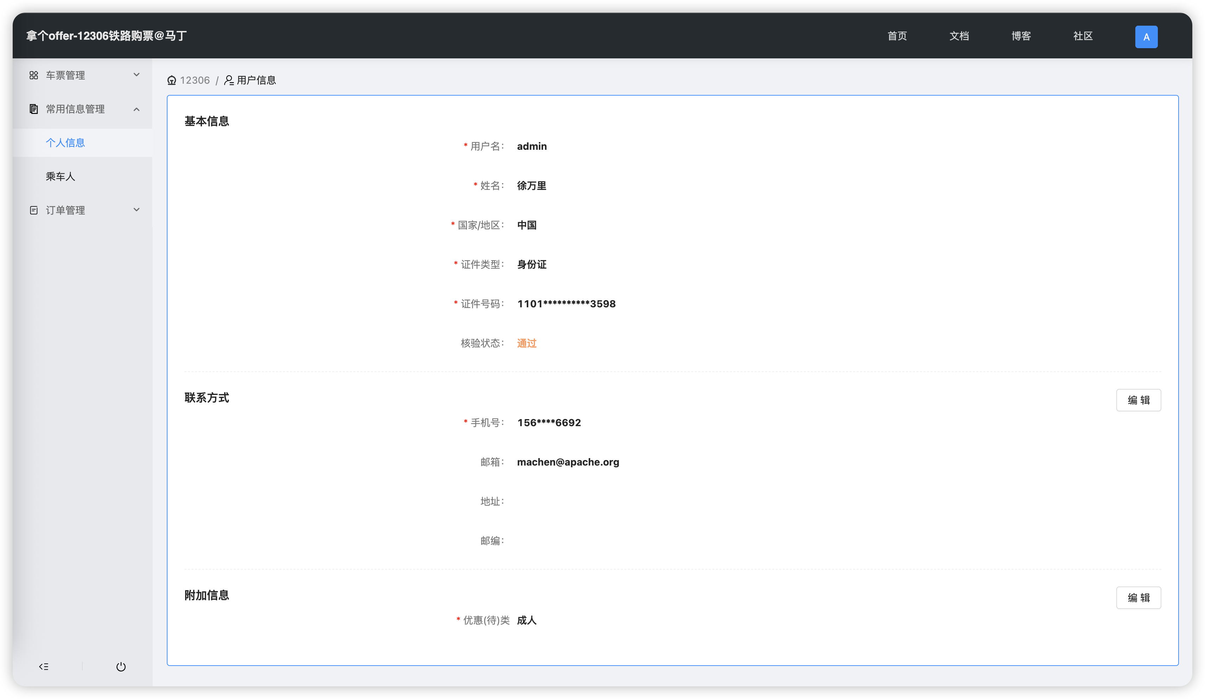1205x699 pixels.
Task: Click the 12306 breadcrumb link
Action: (x=195, y=80)
